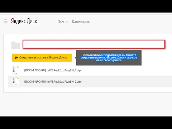Click the tooltip's pointer arrow near yellow button

click(x=76, y=58)
